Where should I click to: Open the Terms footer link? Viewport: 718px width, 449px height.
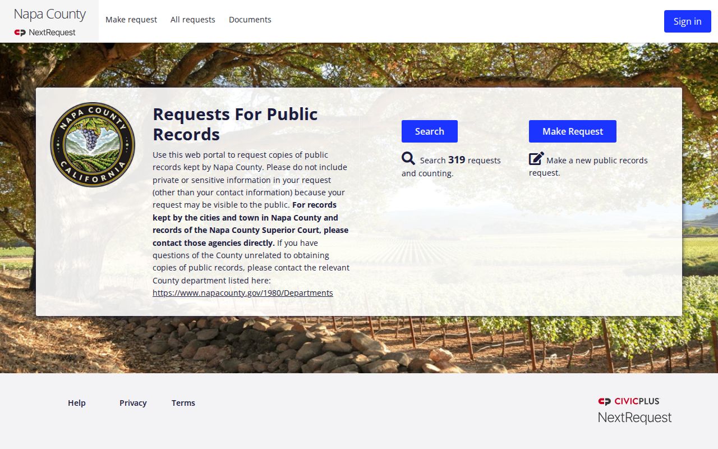pos(183,403)
